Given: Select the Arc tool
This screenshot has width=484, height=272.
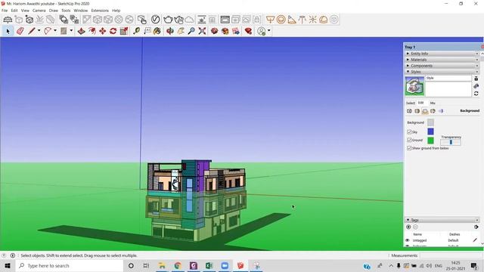Looking at the screenshot, I should click(48, 31).
